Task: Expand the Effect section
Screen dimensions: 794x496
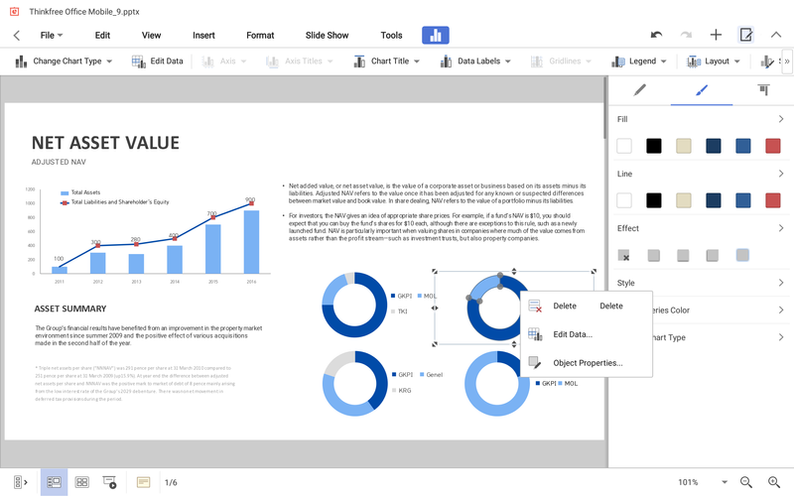Action: pos(701,228)
